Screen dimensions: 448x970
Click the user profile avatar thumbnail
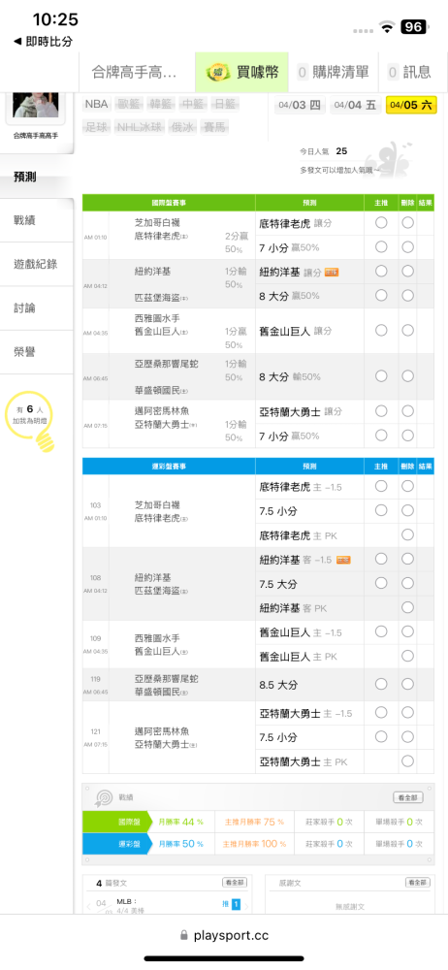coord(36,105)
